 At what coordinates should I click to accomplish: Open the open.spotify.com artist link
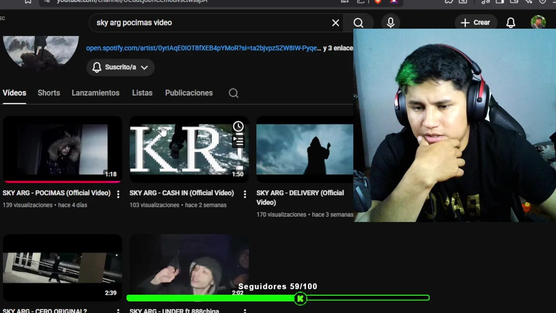click(204, 48)
